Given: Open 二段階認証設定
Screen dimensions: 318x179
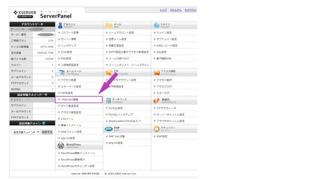Looking at the screenshot, I should (x=70, y=65).
